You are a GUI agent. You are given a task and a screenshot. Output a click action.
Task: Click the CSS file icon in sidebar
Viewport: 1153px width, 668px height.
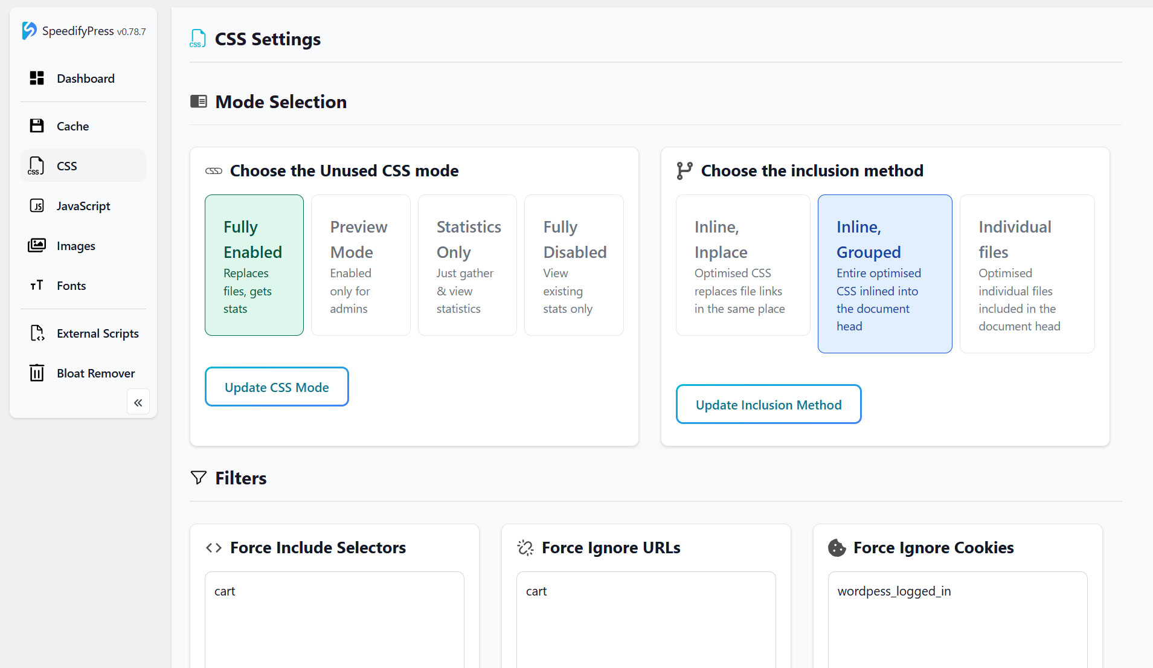pos(36,165)
